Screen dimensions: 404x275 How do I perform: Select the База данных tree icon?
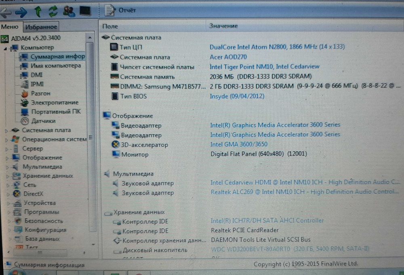point(19,239)
